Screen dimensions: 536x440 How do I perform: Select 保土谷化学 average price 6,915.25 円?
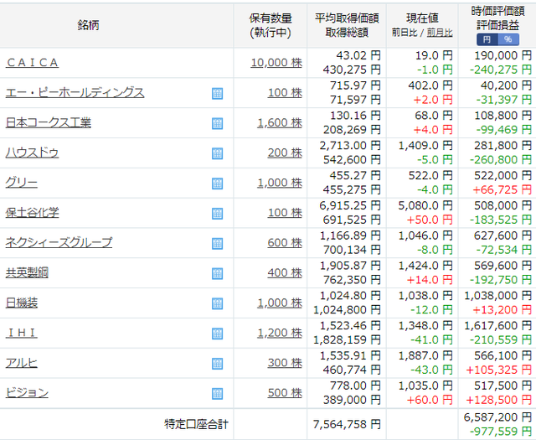point(350,205)
